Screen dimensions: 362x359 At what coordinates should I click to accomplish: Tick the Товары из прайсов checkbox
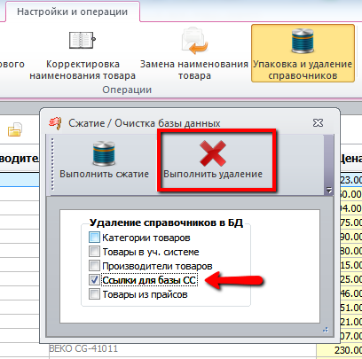(x=94, y=294)
